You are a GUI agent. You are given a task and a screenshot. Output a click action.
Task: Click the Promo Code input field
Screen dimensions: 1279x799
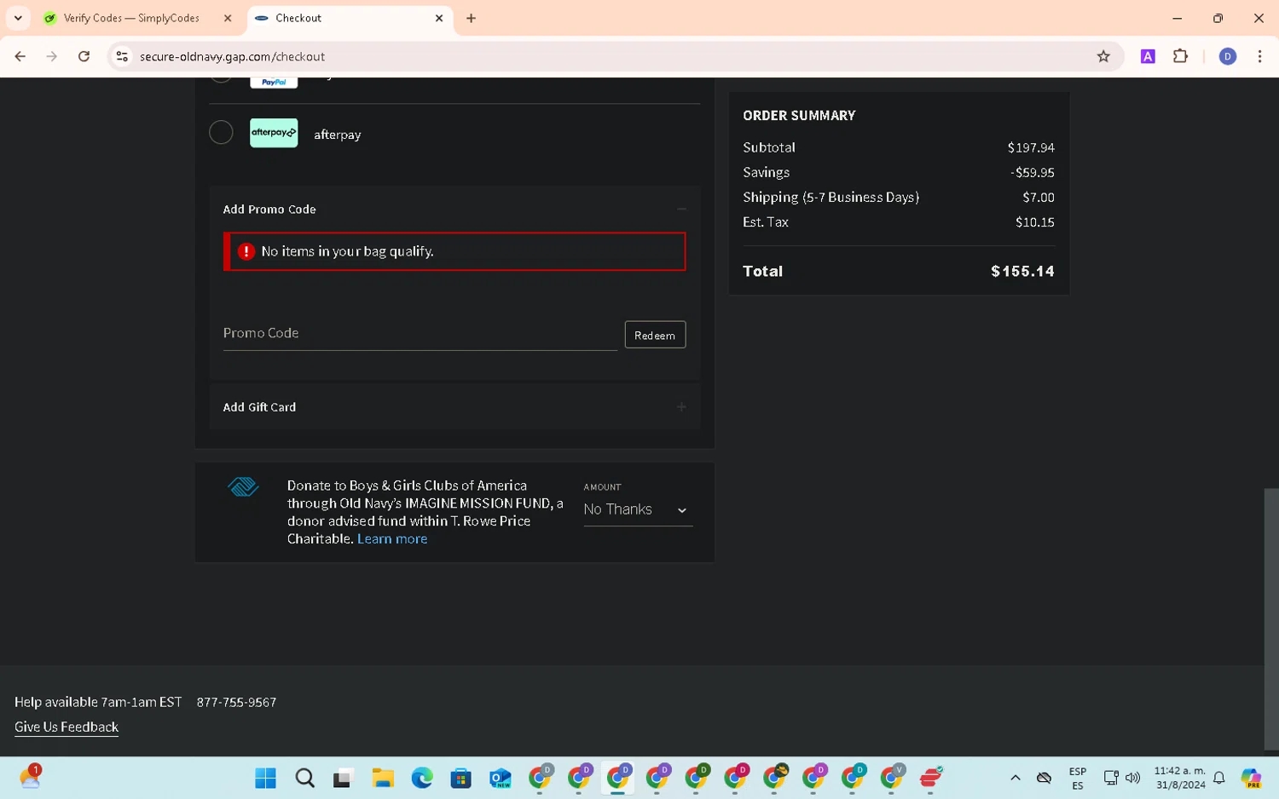click(x=419, y=334)
